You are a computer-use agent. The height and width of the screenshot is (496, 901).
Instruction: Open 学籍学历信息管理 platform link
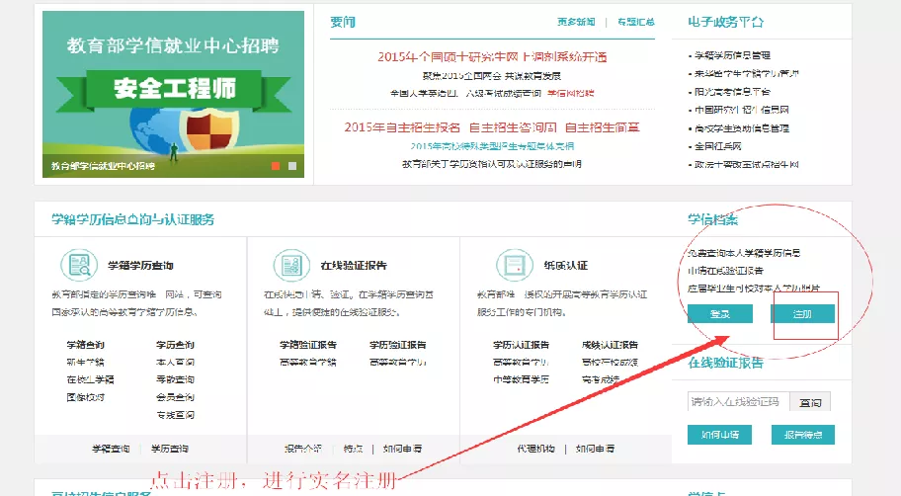(x=732, y=55)
